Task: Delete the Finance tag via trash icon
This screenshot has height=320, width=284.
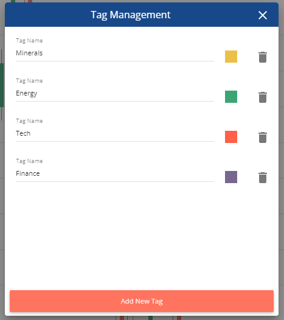Action: pos(263,178)
